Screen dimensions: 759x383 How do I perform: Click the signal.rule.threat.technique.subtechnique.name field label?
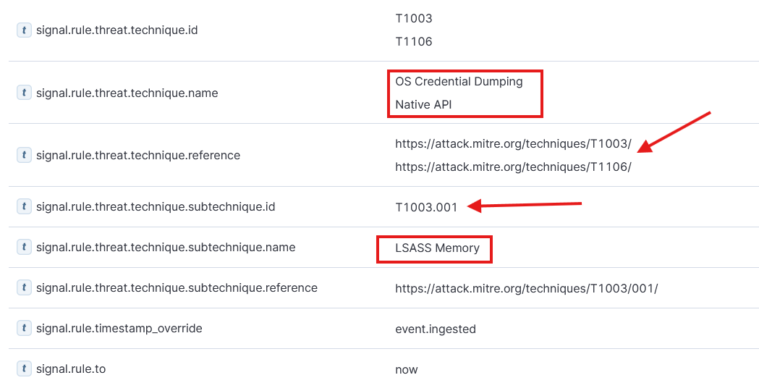tap(166, 247)
